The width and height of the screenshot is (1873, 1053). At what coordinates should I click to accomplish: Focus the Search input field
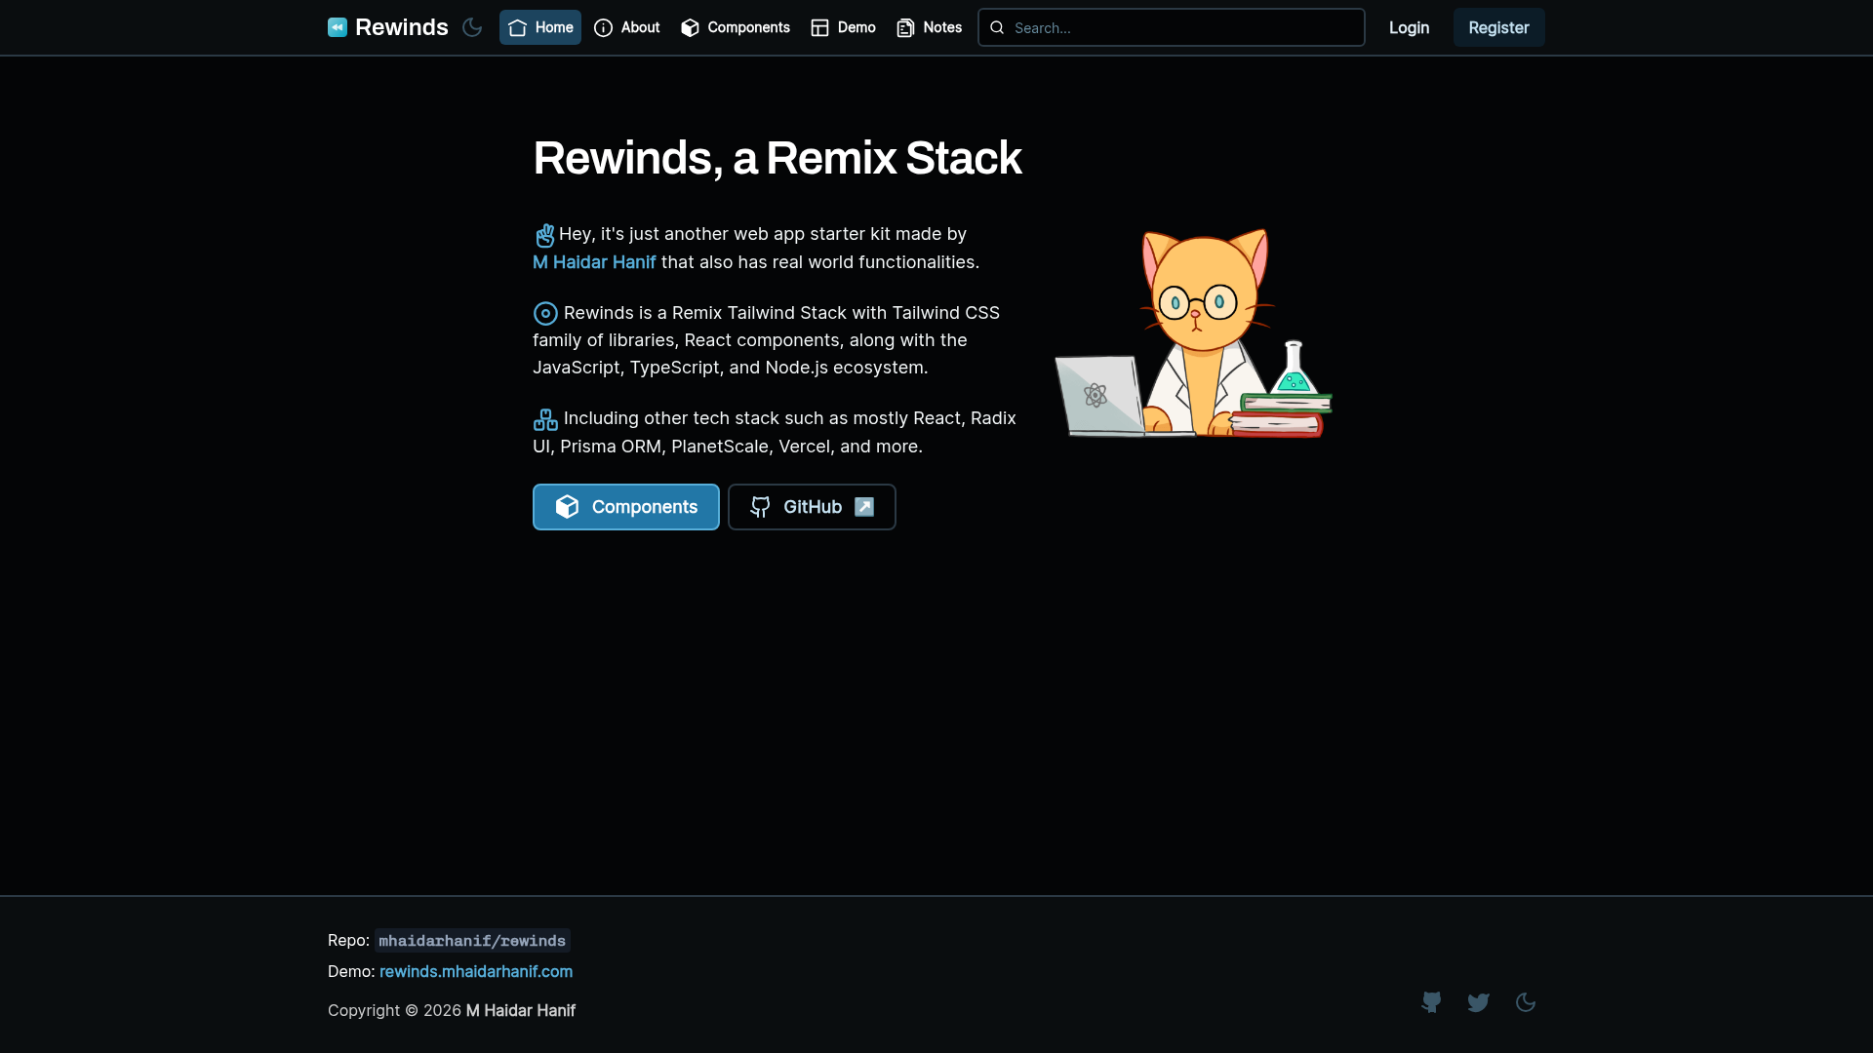[1171, 27]
